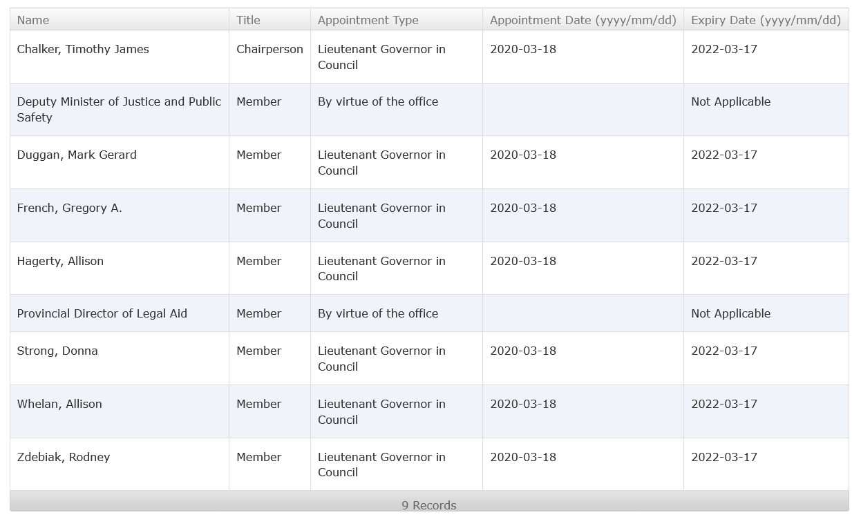
Task: Click Chalker's 2020-03-18 appointment date
Action: [523, 49]
